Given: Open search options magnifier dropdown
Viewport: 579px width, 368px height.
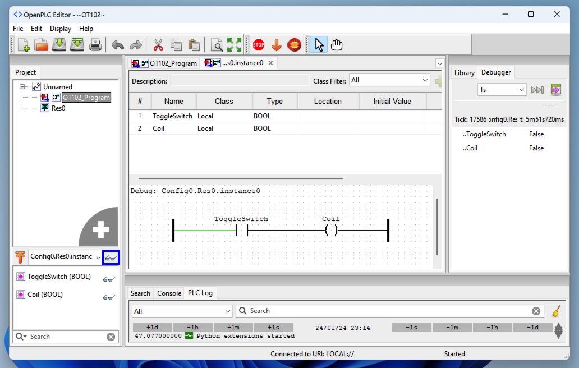Looking at the screenshot, I should coord(21,337).
